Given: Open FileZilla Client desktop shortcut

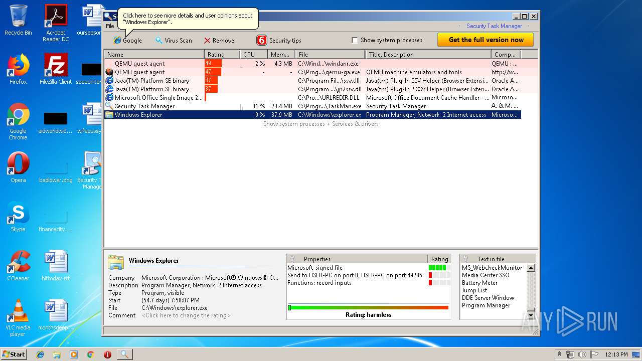Looking at the screenshot, I should 56,69.
